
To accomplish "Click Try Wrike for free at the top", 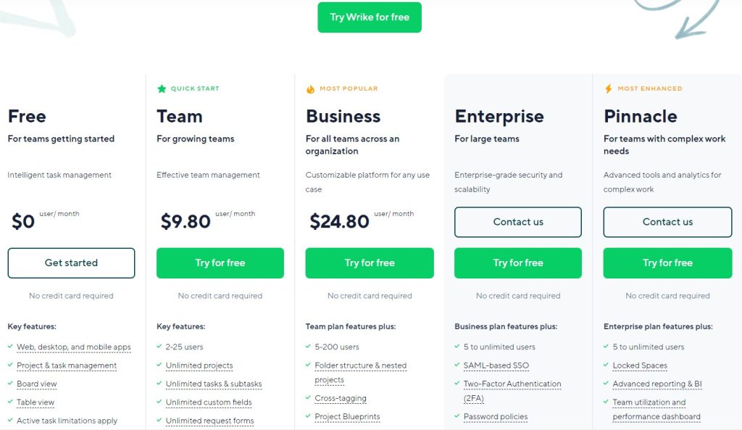I will (x=370, y=17).
